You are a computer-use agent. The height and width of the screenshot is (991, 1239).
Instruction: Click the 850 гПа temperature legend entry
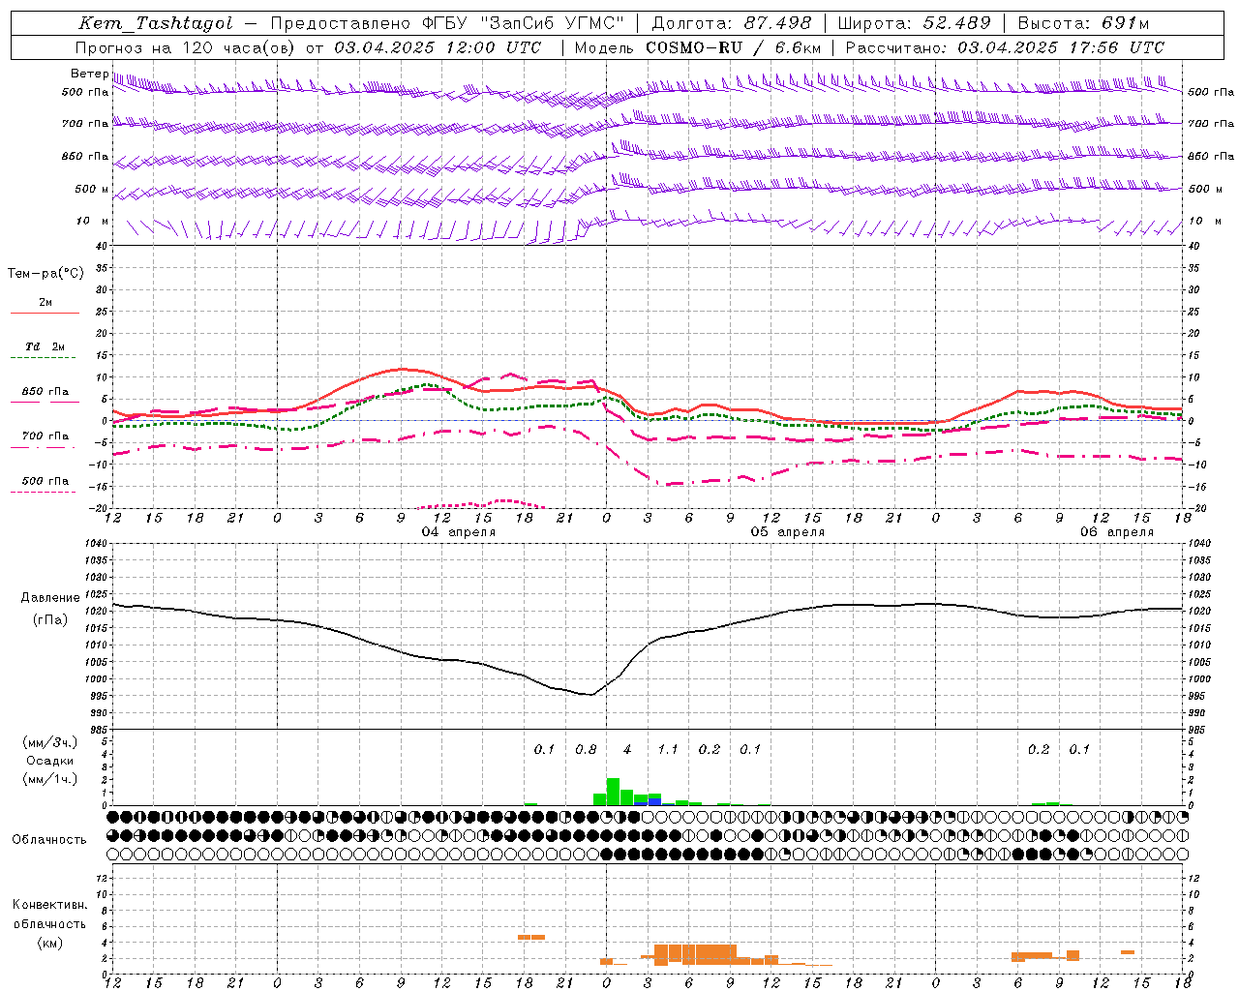[x=45, y=392]
